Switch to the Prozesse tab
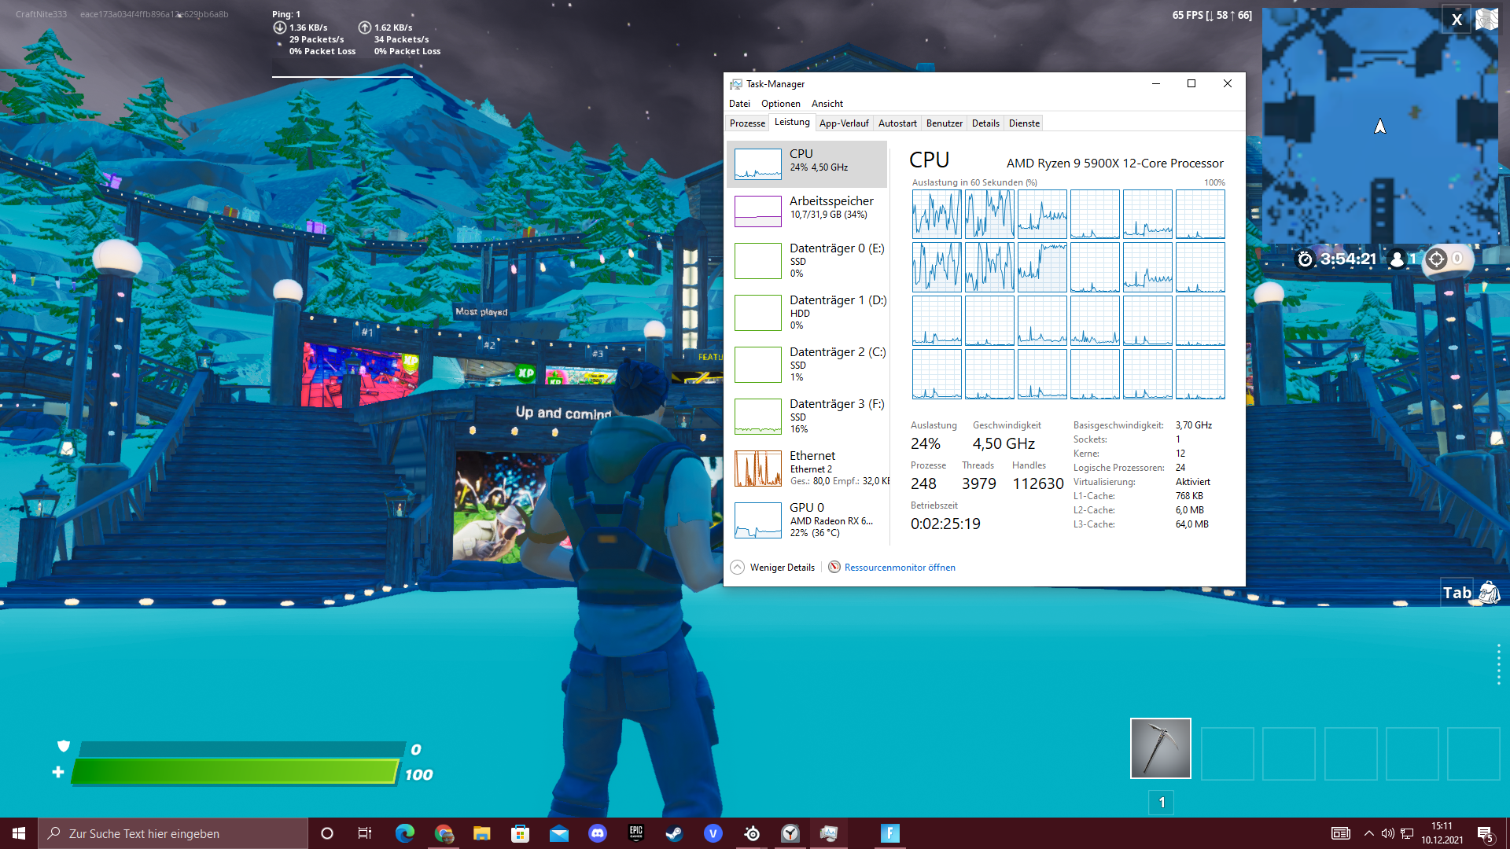1510x849 pixels. 747,123
